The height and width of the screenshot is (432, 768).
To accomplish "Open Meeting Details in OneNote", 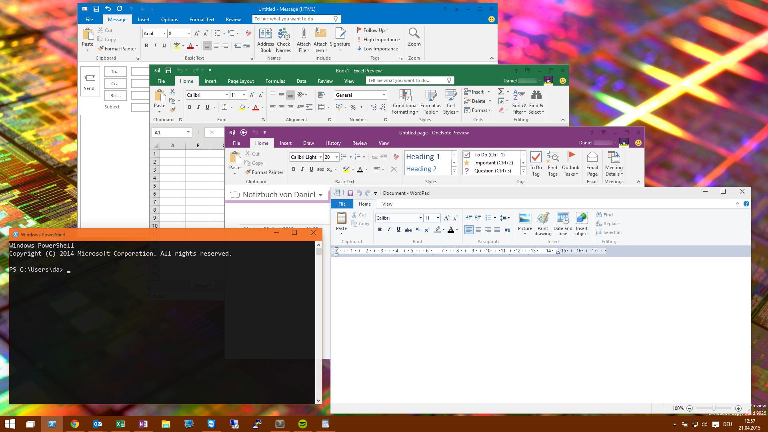I will pyautogui.click(x=614, y=164).
